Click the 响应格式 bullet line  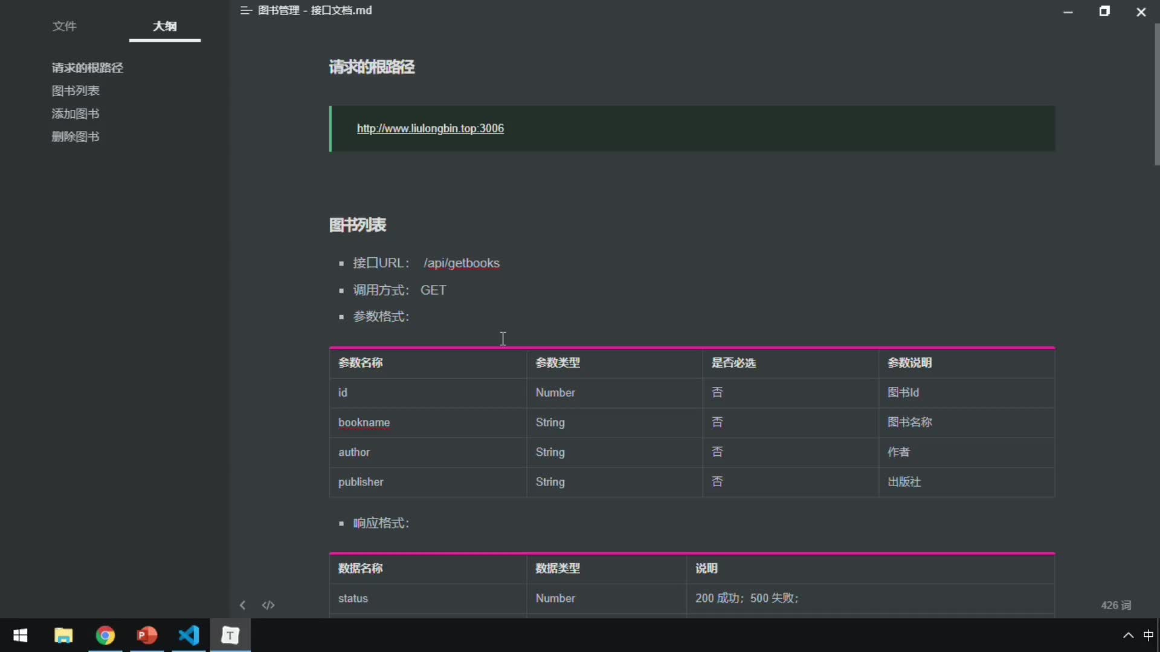381,523
